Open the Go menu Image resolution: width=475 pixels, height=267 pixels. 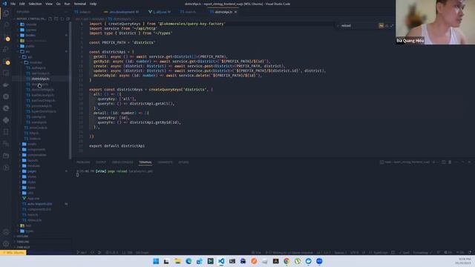pos(58,4)
